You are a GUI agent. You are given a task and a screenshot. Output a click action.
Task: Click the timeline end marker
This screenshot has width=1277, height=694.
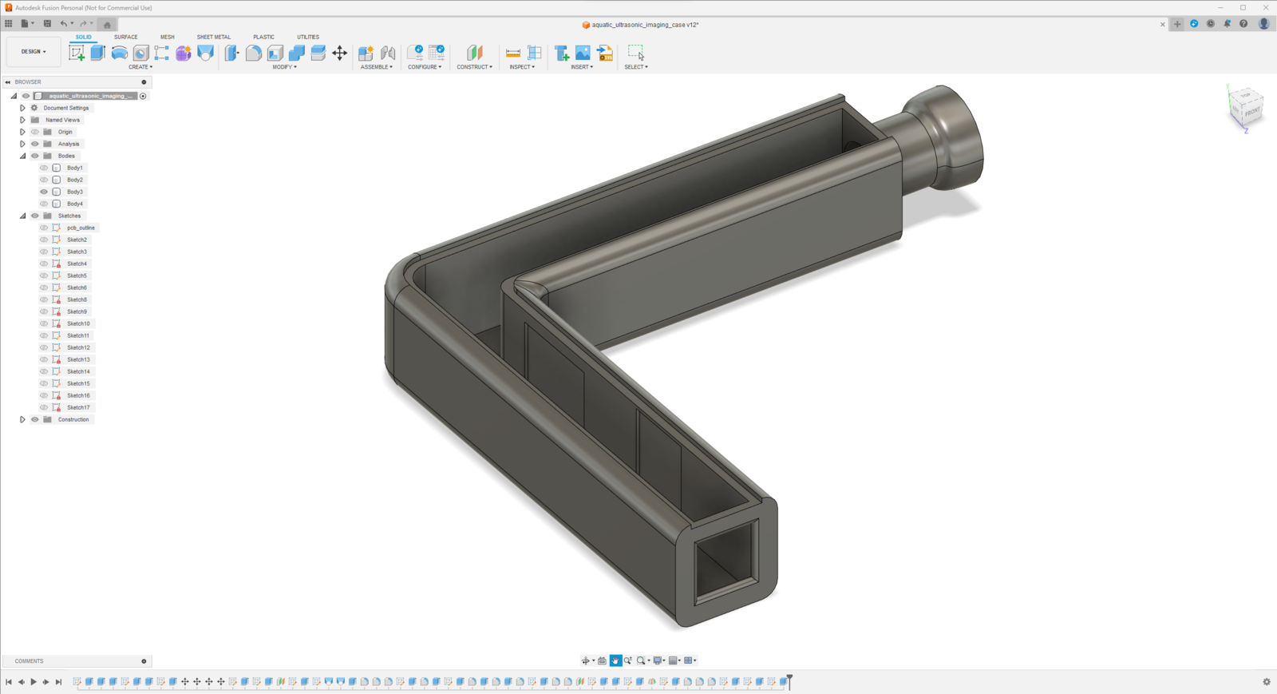pyautogui.click(x=789, y=680)
